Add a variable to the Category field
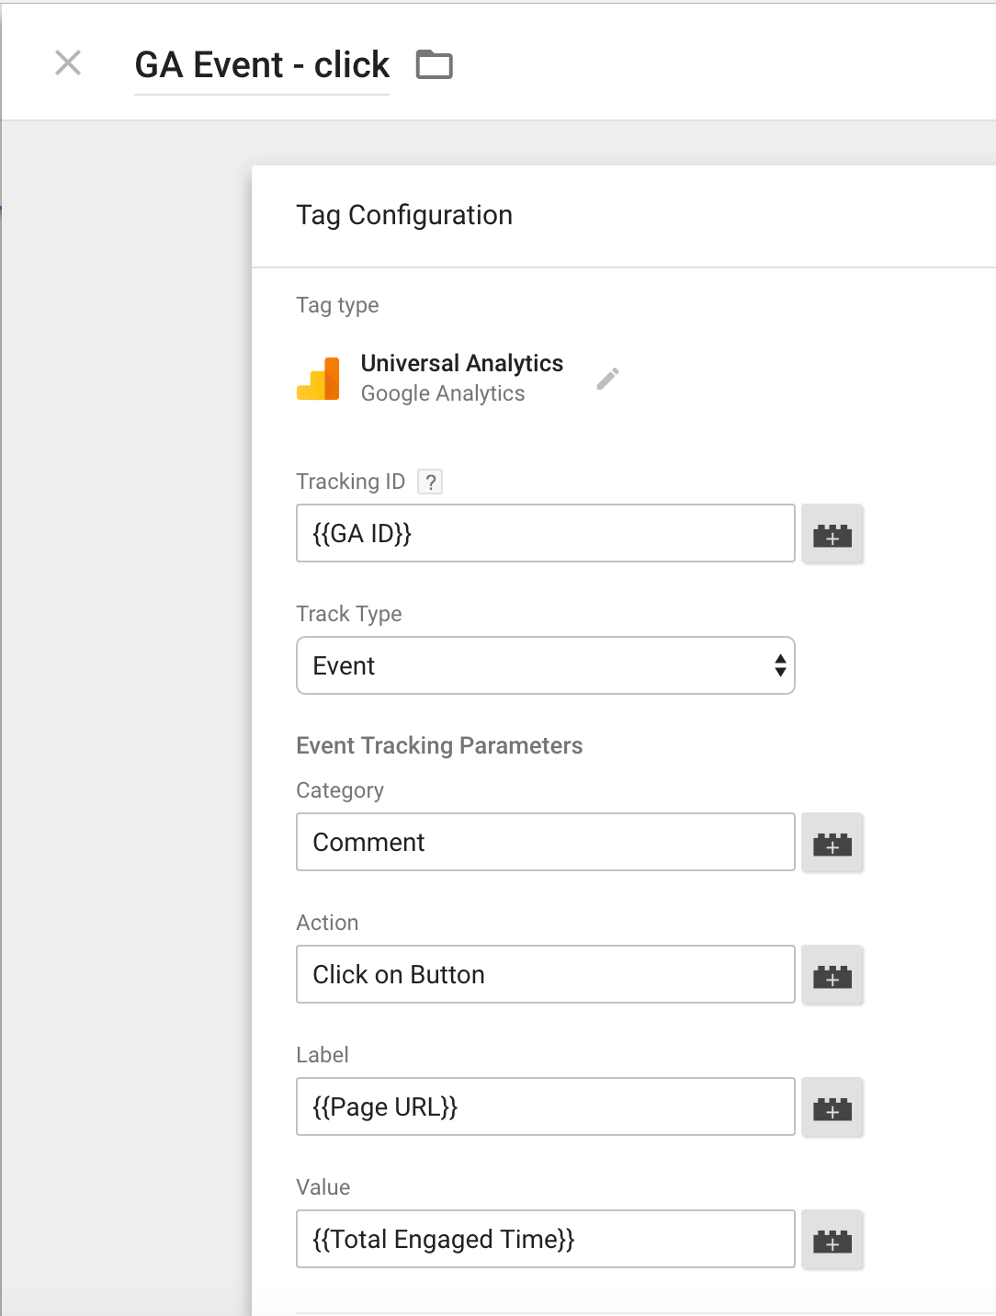 [x=832, y=843]
